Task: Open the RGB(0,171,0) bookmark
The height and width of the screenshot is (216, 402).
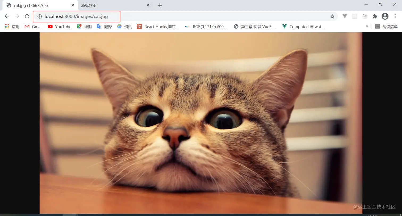Action: 206,27
